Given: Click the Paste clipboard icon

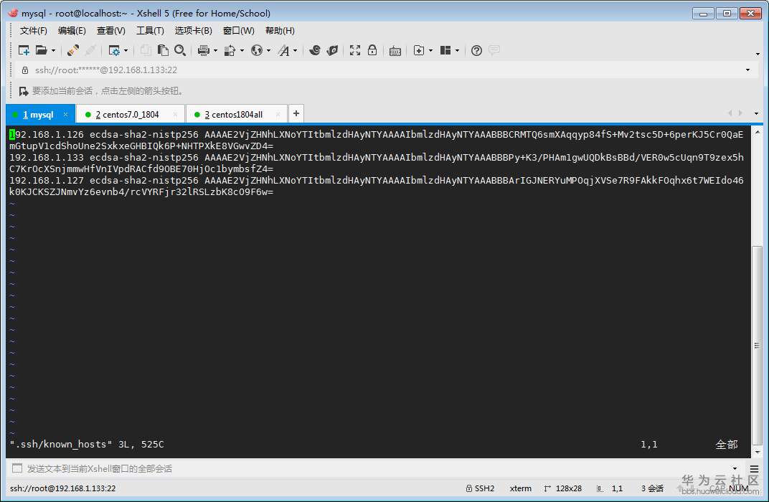Looking at the screenshot, I should point(163,50).
